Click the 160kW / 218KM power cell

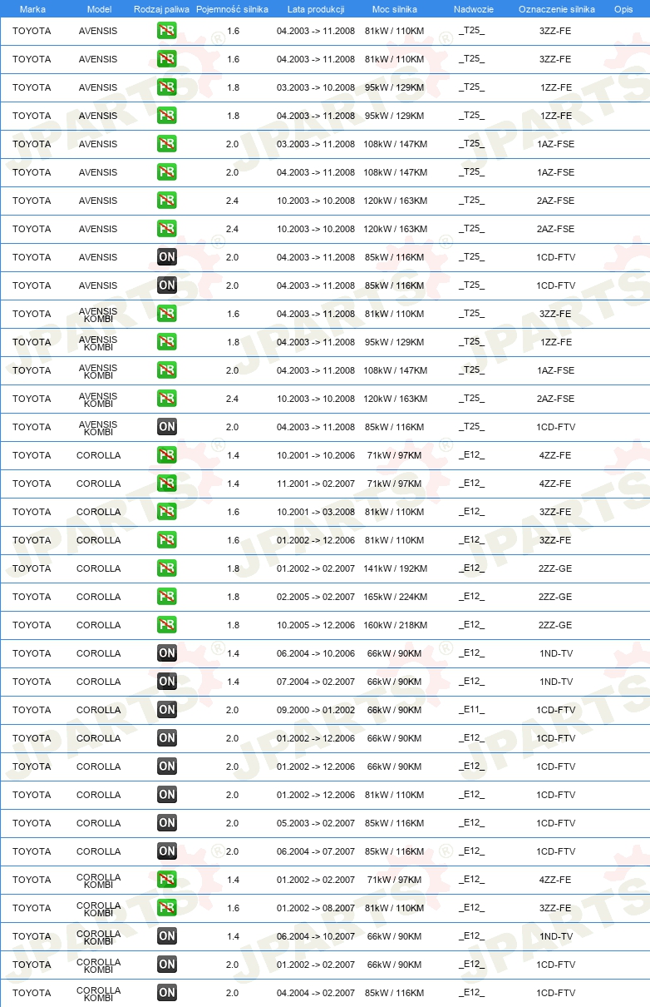click(395, 625)
